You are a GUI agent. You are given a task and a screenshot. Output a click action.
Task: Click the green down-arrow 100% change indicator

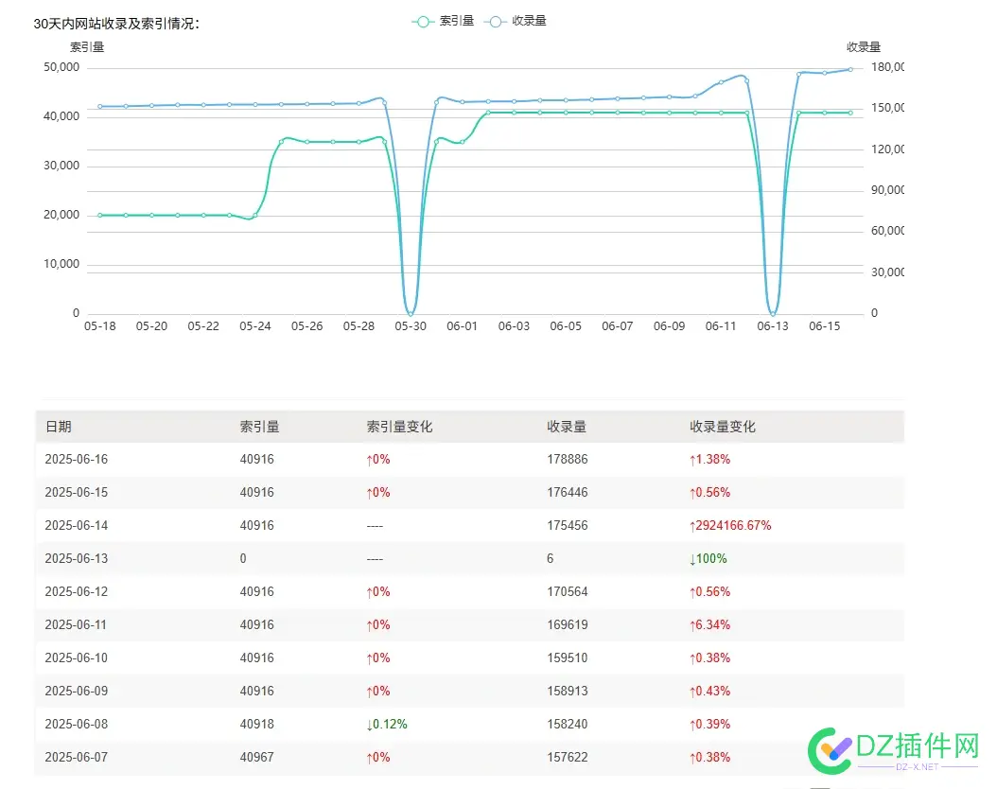pos(708,559)
